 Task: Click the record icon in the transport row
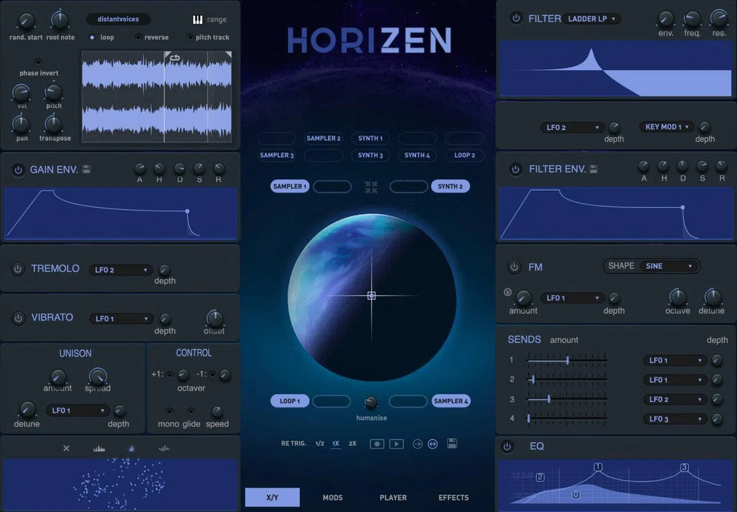click(x=377, y=443)
